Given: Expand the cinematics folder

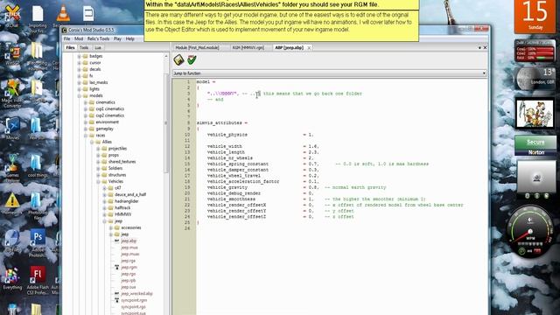Looking at the screenshot, I should pyautogui.click(x=86, y=102).
